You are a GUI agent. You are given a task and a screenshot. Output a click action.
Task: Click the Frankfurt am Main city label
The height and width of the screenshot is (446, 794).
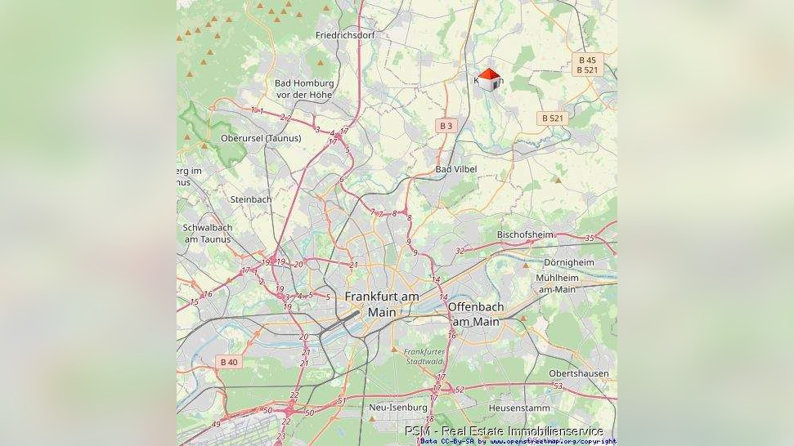pos(382,305)
